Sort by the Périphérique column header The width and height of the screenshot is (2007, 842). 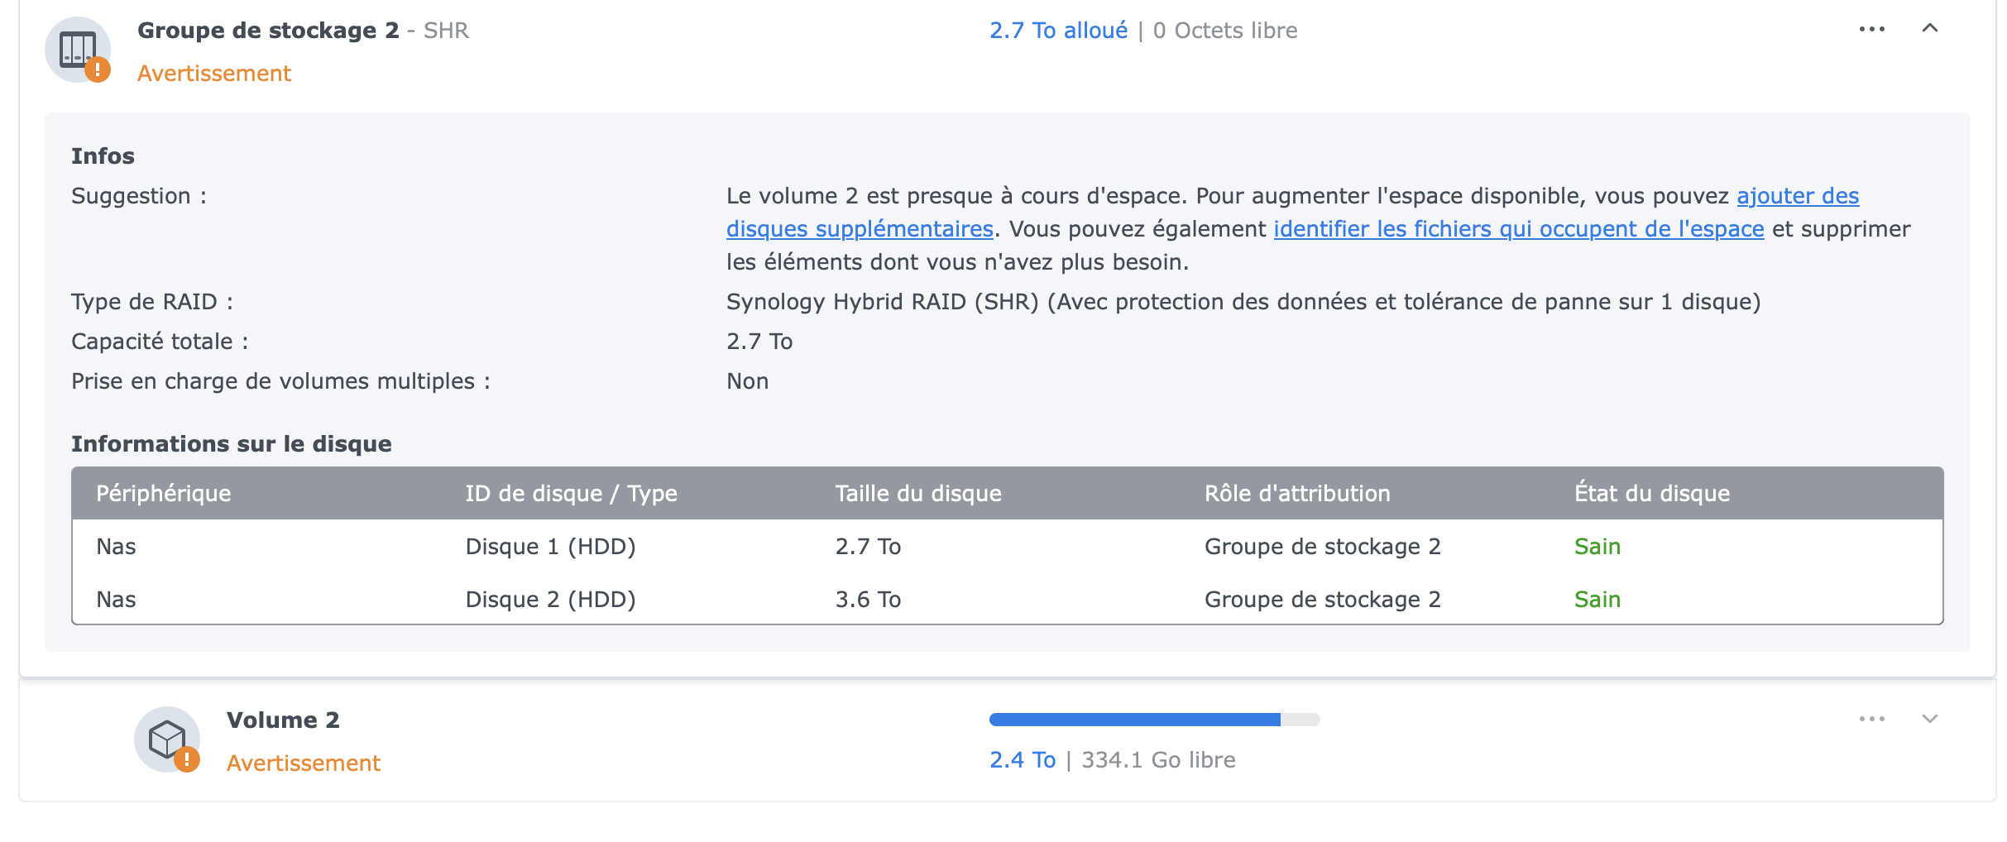click(x=164, y=493)
